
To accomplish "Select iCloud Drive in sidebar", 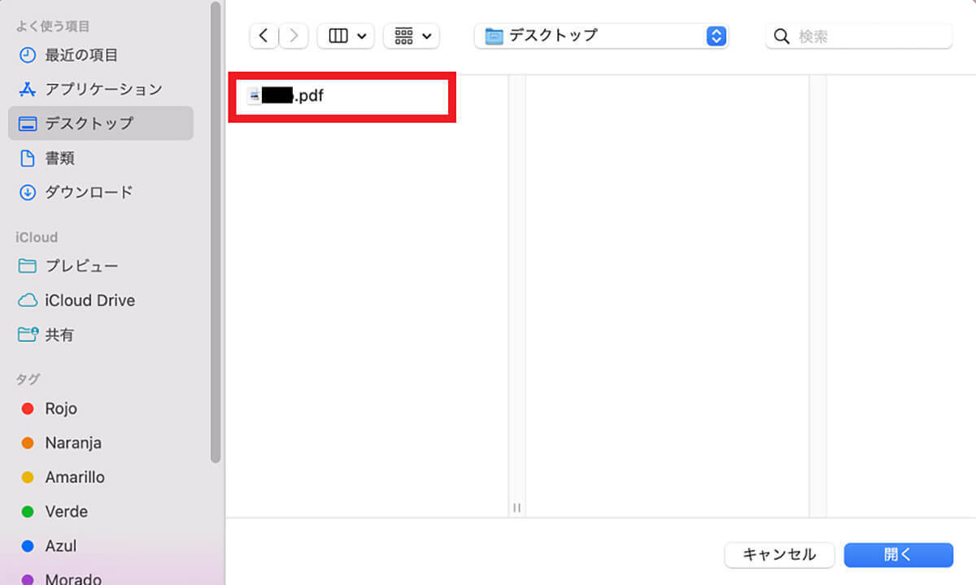I will point(89,300).
